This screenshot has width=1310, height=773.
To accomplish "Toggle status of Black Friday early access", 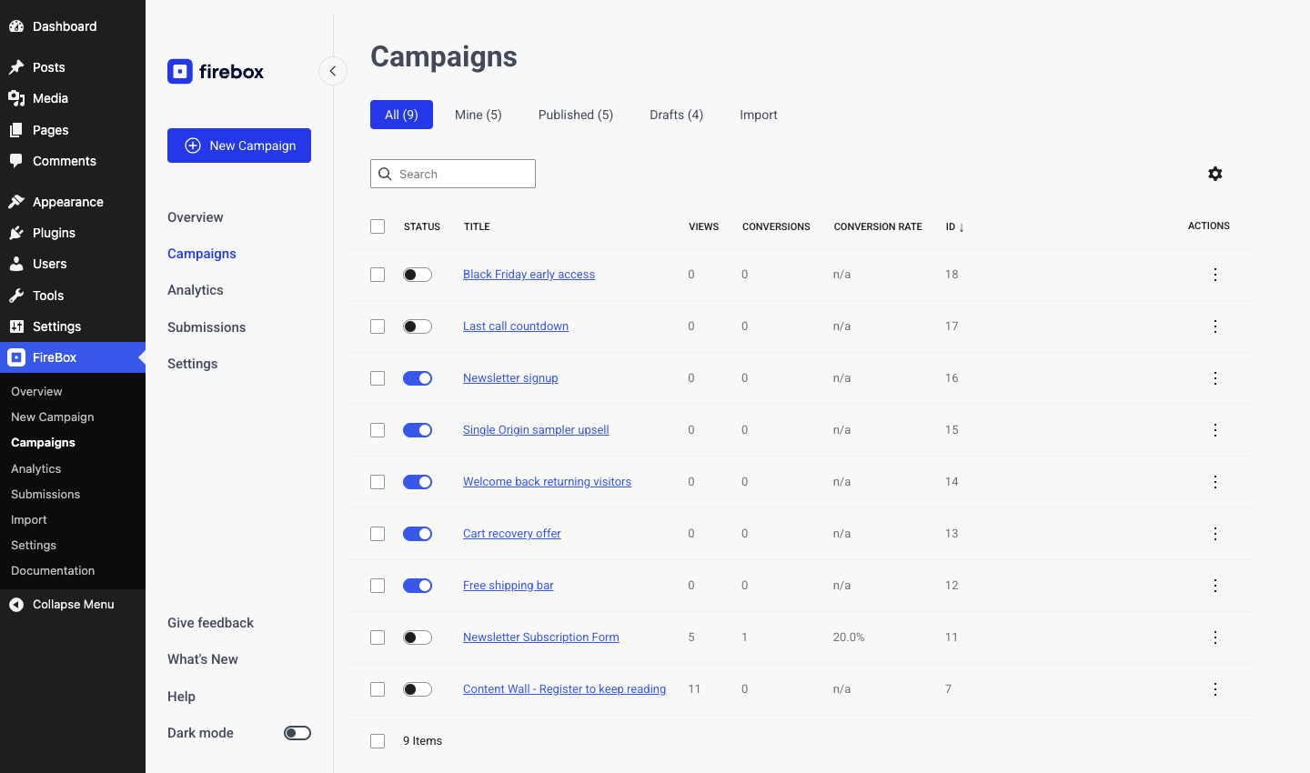I will pos(418,275).
